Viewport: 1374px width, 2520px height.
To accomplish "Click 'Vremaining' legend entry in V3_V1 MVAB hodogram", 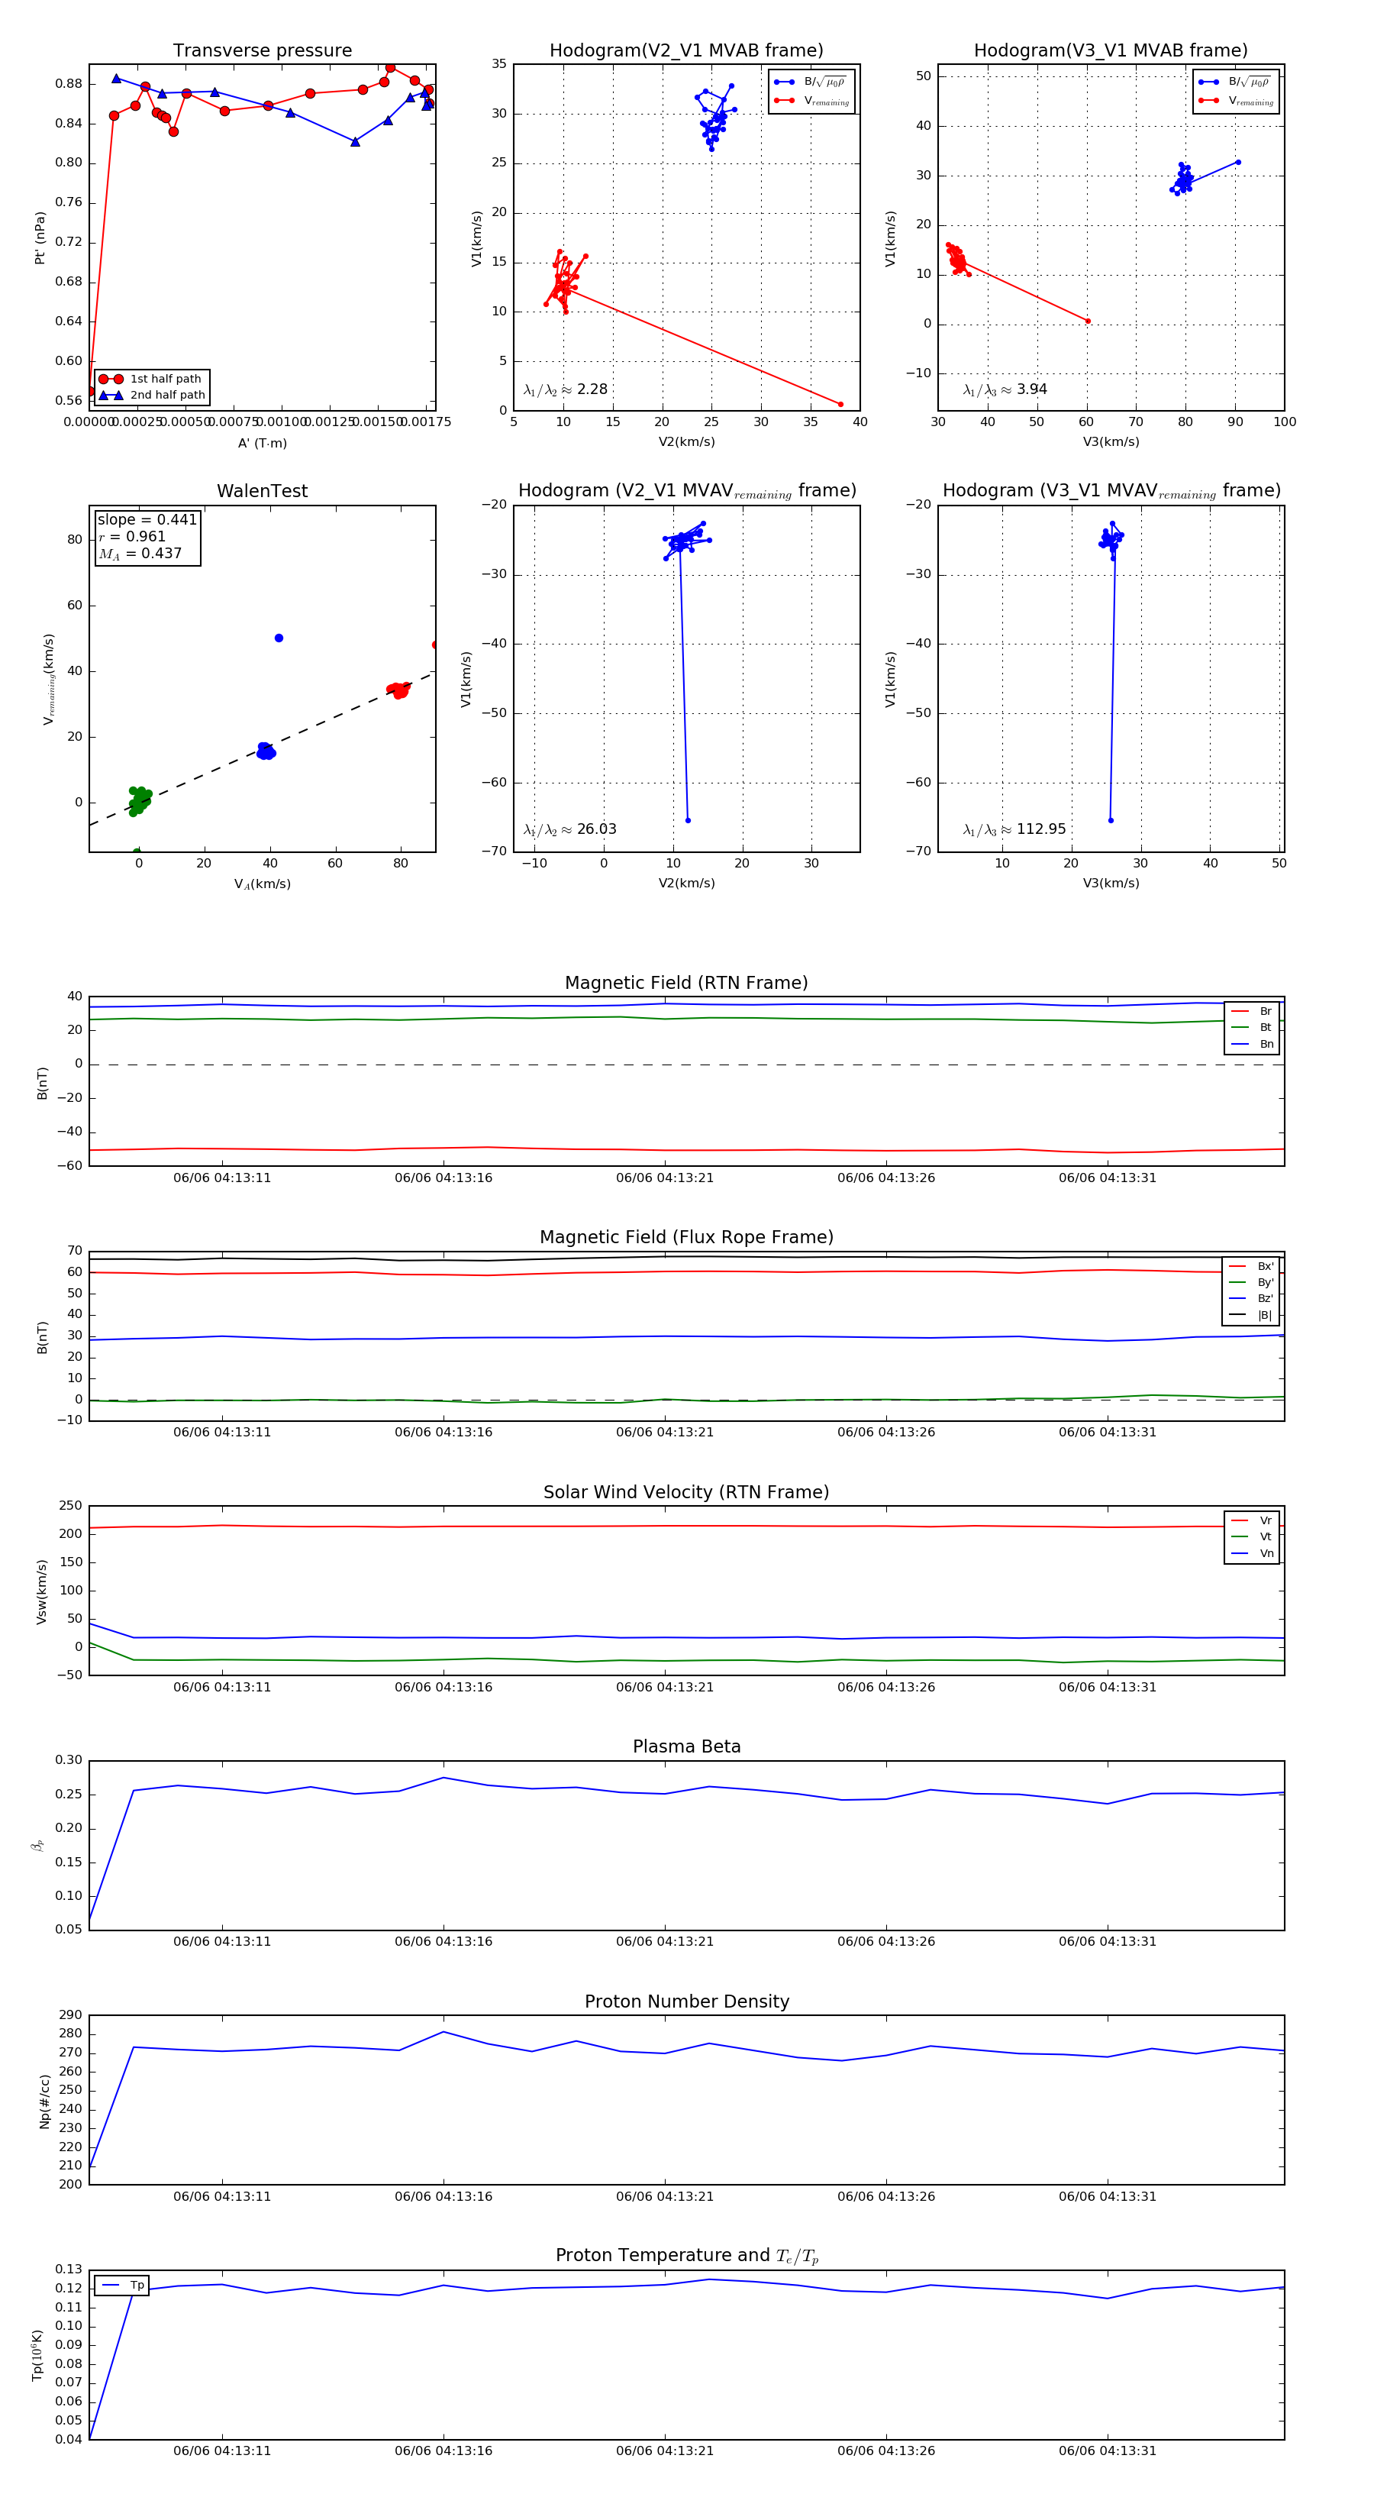I will pyautogui.click(x=1236, y=101).
